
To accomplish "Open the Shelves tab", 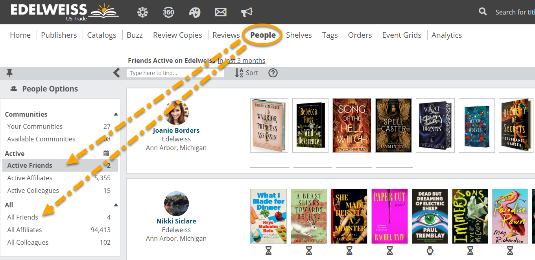I will click(299, 35).
